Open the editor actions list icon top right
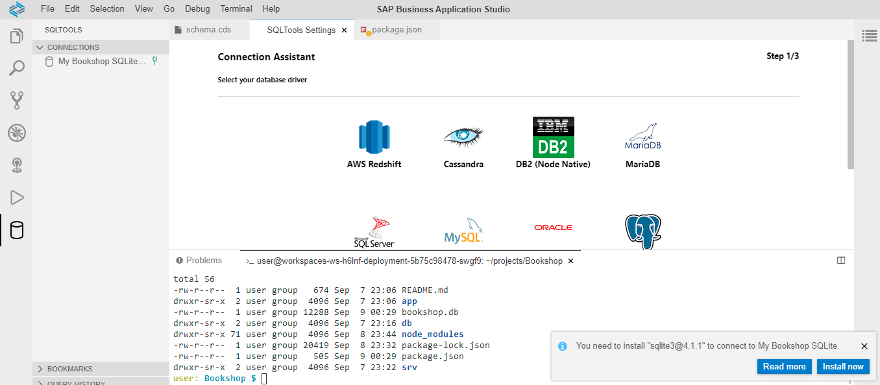880x385 pixels. (870, 36)
